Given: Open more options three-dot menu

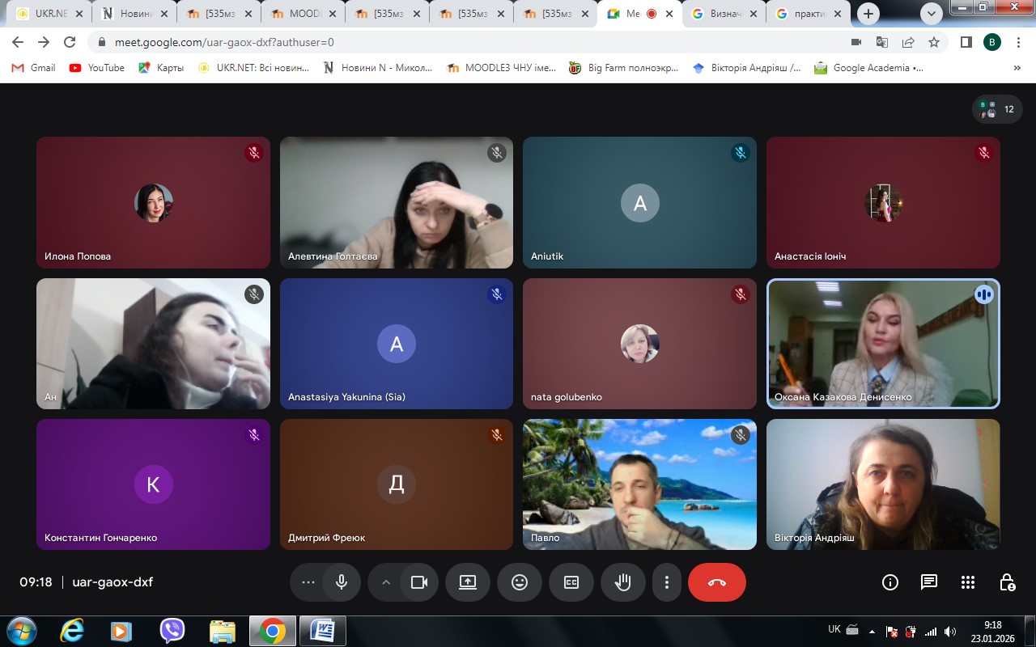Looking at the screenshot, I should pos(667,582).
